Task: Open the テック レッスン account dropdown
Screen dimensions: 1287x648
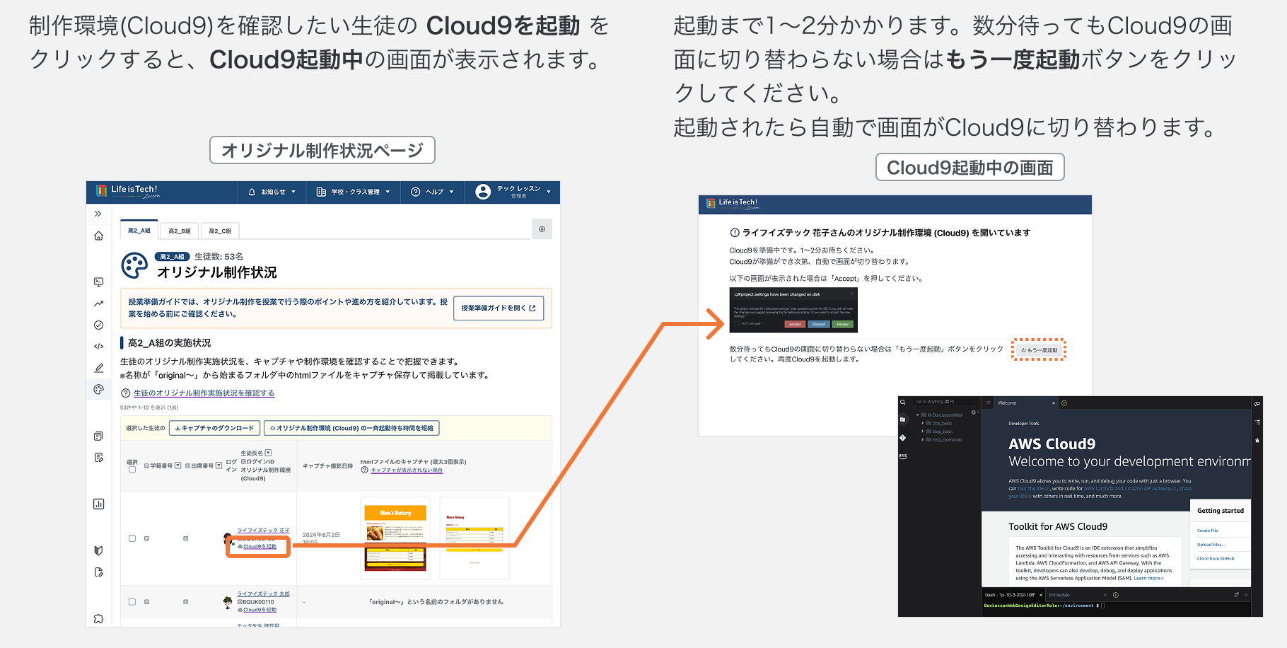Action: pyautogui.click(x=513, y=192)
